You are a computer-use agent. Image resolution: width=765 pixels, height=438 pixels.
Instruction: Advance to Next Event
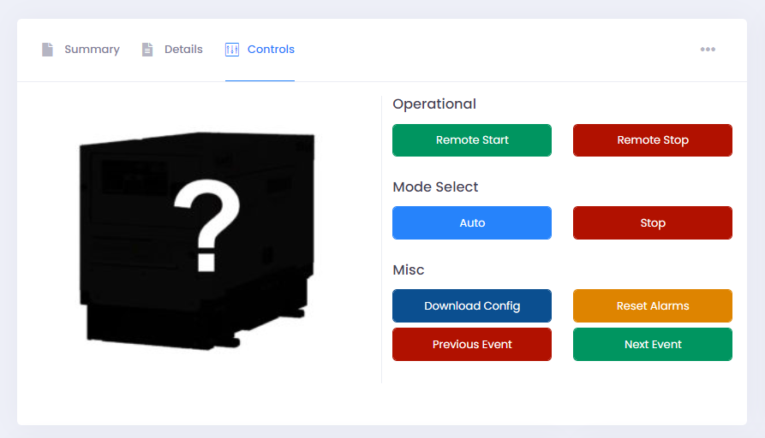point(653,345)
